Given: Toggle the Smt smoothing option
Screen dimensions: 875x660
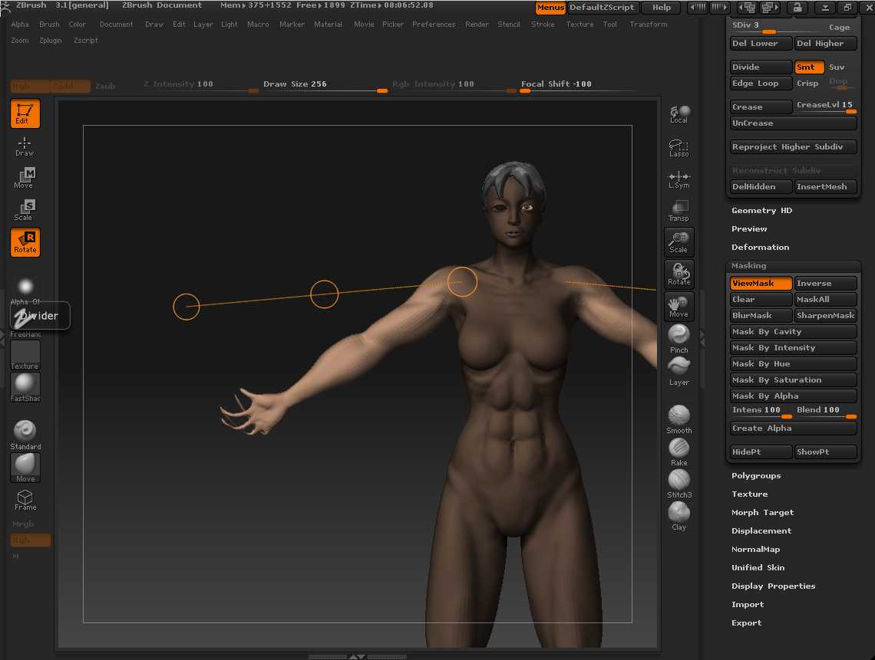Looking at the screenshot, I should (809, 67).
